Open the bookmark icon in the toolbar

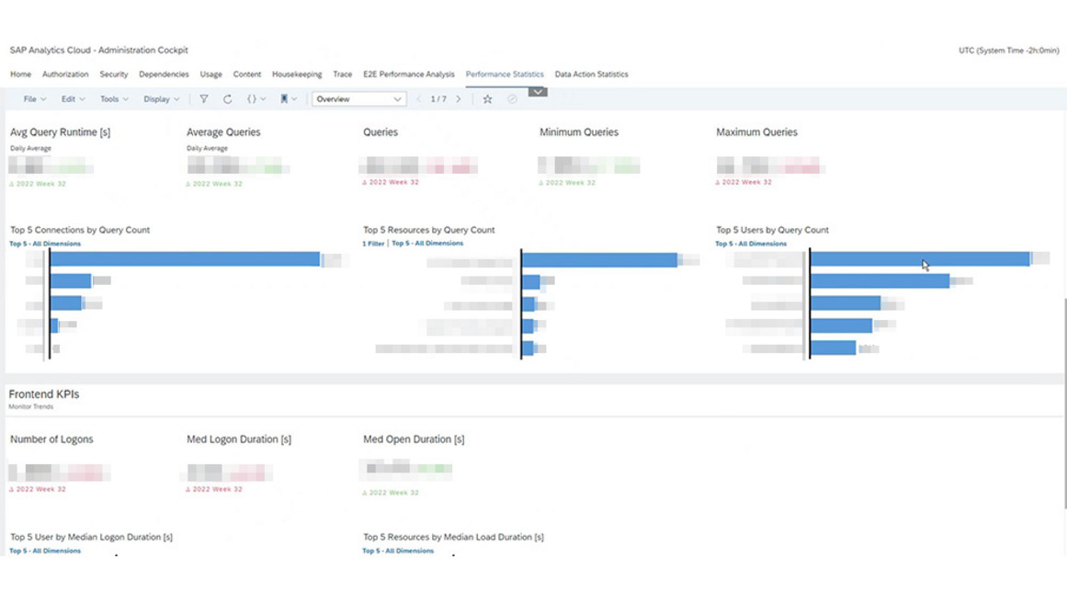[284, 99]
